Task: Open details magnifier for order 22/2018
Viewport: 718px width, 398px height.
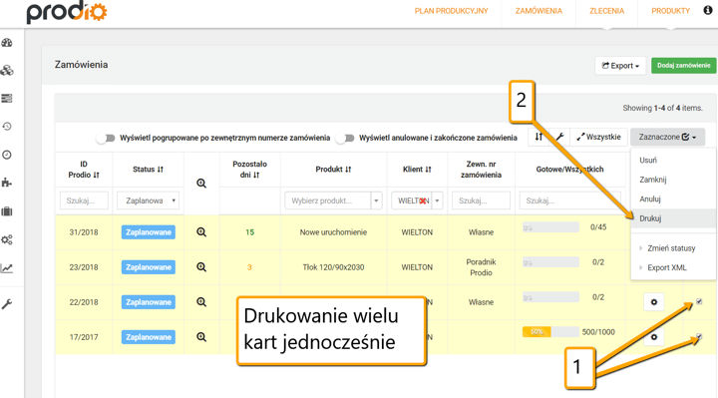Action: tap(201, 302)
